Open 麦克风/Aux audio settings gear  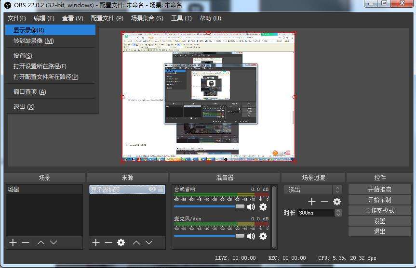pos(263,236)
